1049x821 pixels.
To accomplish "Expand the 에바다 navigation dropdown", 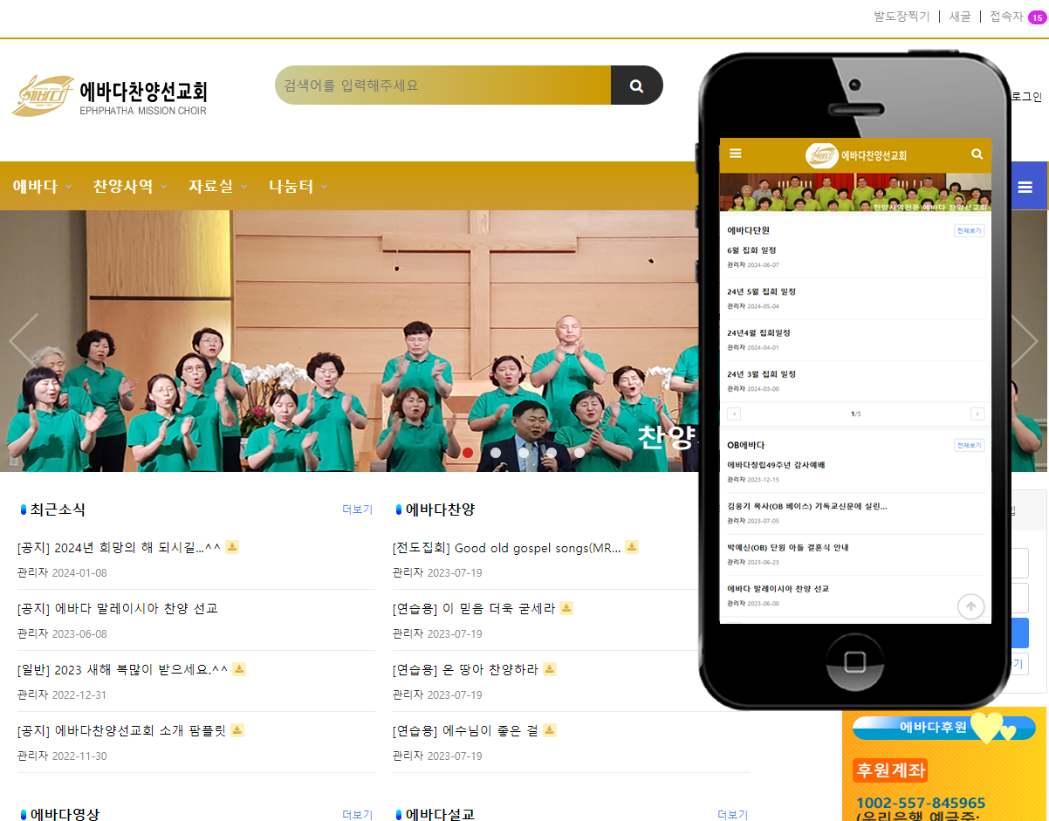I will click(42, 187).
